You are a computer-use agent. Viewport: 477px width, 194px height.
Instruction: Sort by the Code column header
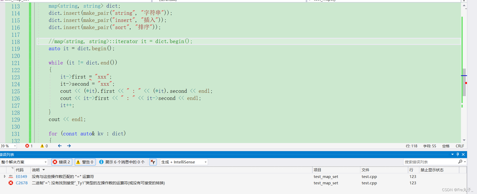point(20,170)
